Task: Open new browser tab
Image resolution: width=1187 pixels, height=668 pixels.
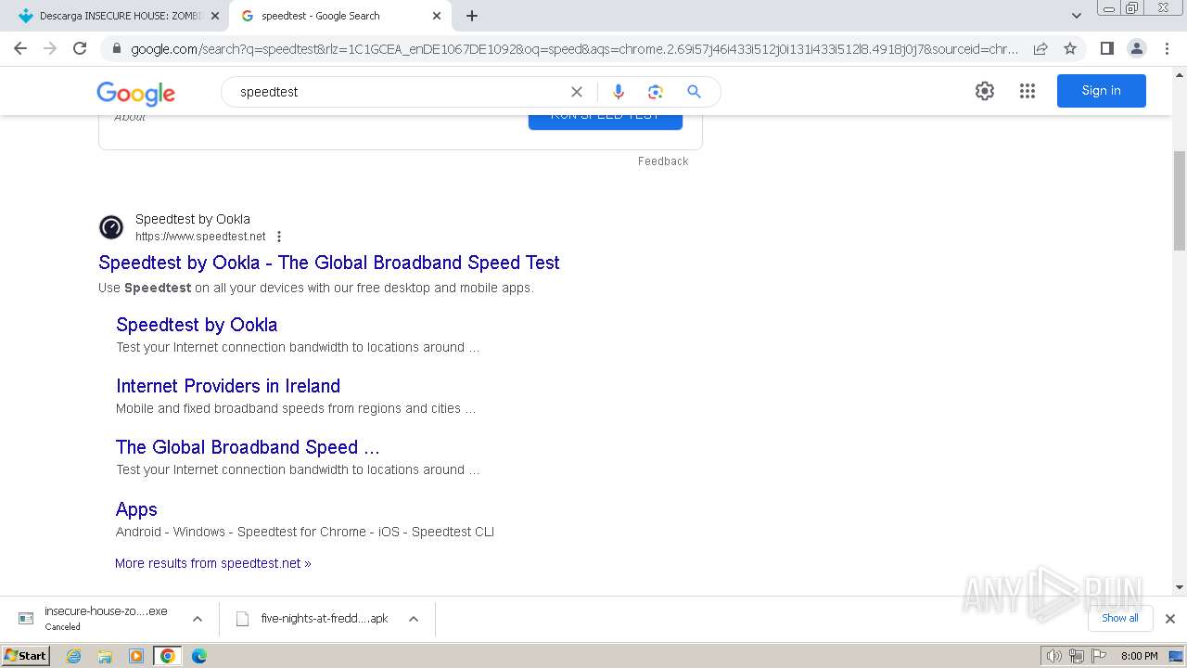Action: pyautogui.click(x=472, y=16)
